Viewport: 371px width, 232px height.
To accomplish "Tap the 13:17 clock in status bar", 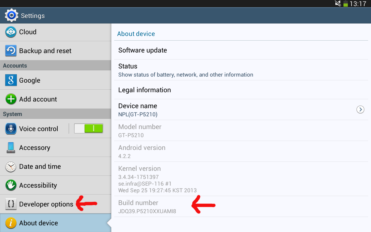I will click(x=358, y=4).
